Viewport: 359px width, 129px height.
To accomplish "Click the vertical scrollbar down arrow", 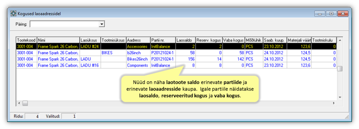I will coord(340,97).
